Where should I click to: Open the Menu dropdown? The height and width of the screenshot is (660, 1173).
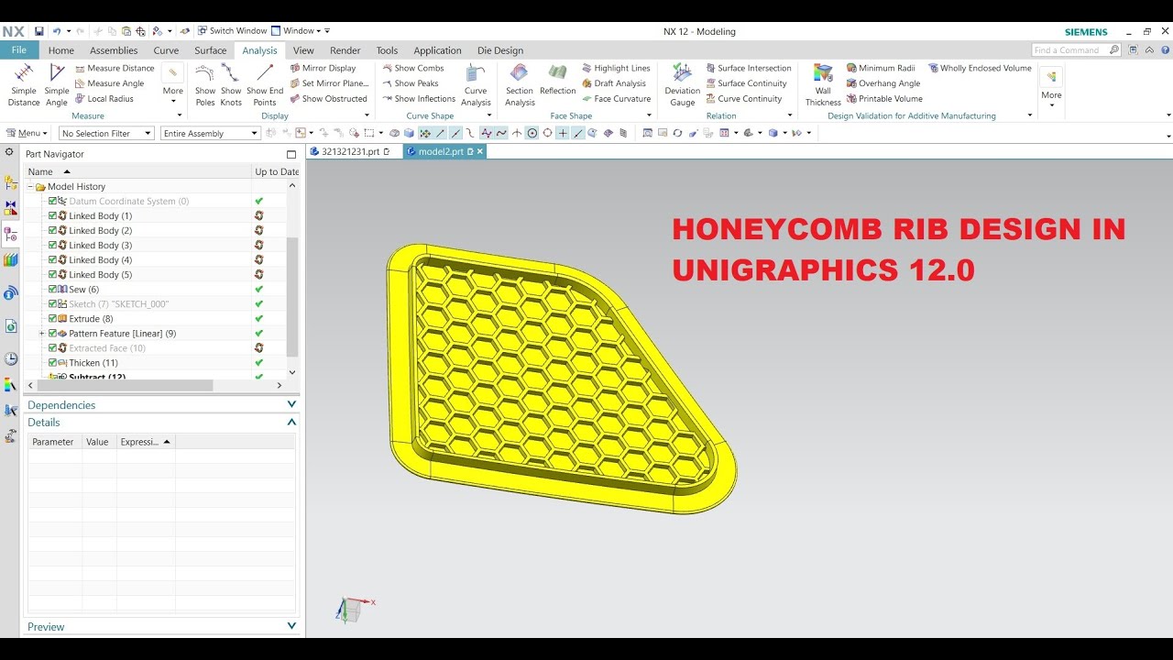coord(26,133)
